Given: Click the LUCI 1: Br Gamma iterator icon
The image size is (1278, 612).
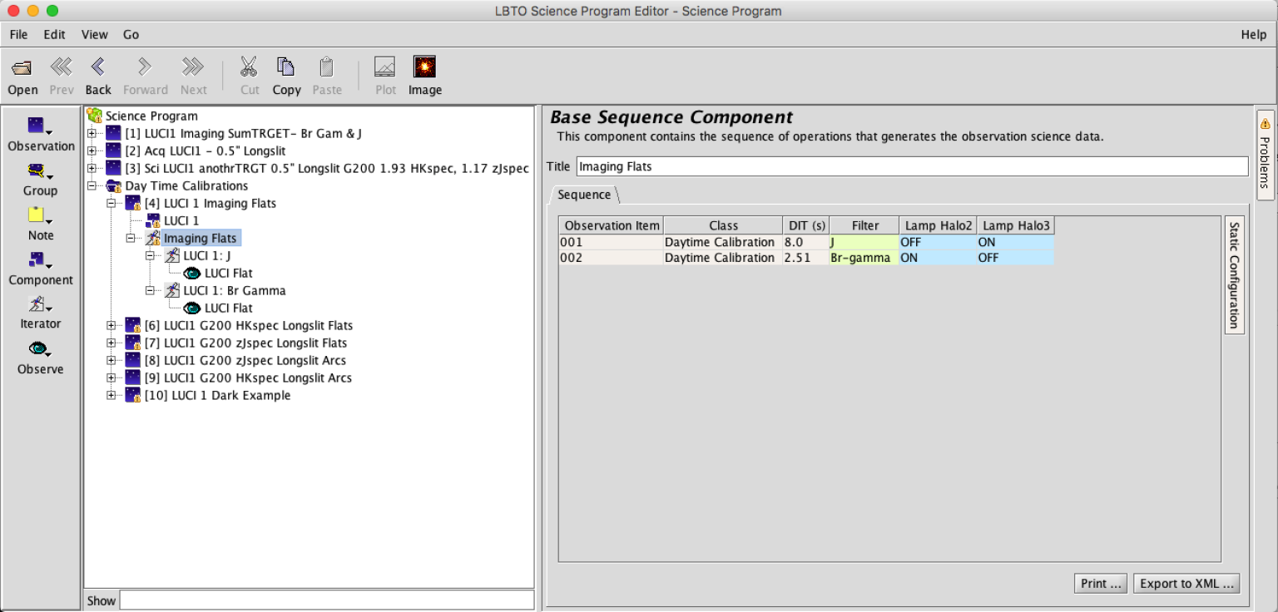Looking at the screenshot, I should pos(172,290).
